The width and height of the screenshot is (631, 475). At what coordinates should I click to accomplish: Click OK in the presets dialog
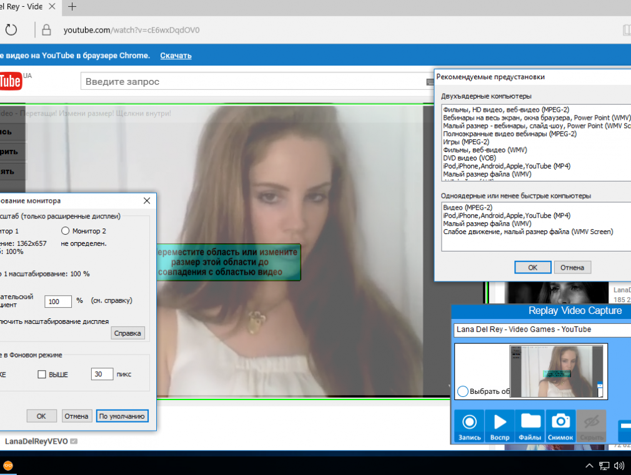point(533,268)
